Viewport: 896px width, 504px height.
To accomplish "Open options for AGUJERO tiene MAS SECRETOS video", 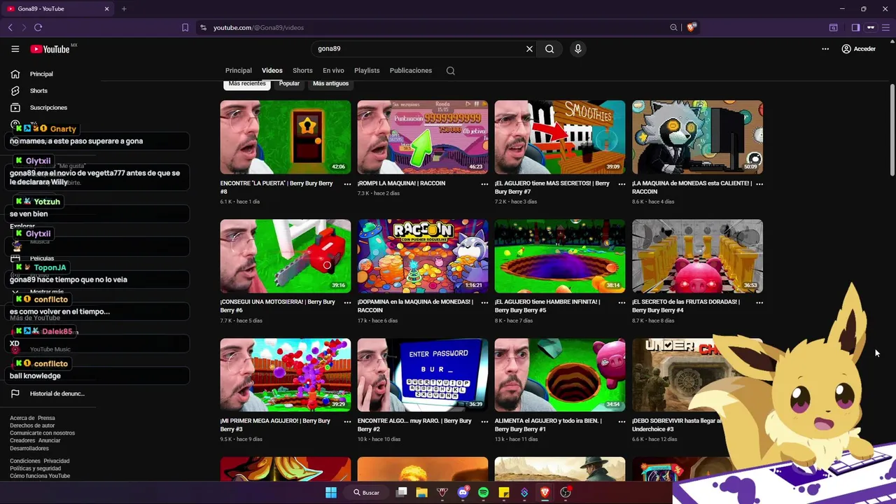I will (x=622, y=184).
